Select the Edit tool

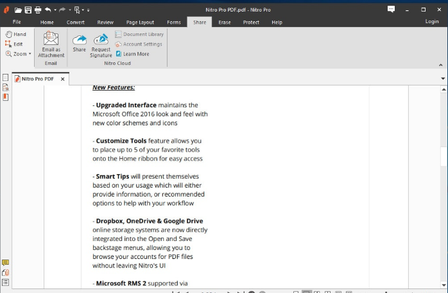pyautogui.click(x=13, y=44)
